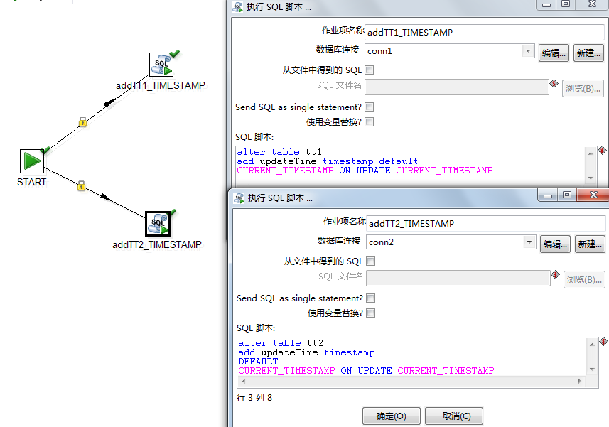Click lock icon on hop to addTT1_TIMESTAMP
The image size is (609, 427).
tap(82, 122)
